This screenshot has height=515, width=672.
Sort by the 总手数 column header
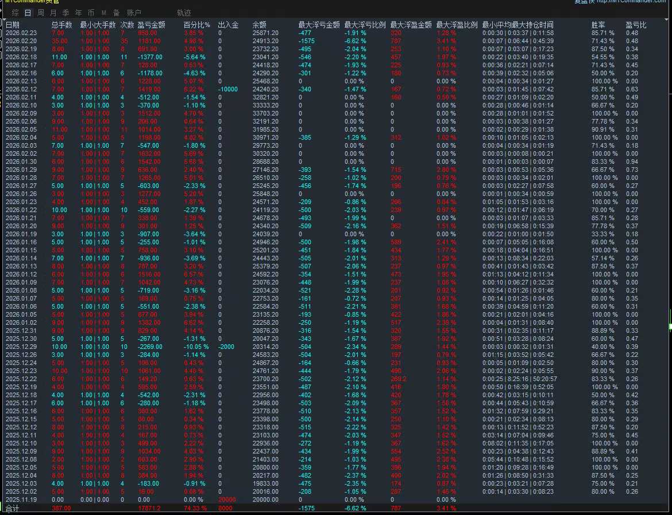[61, 25]
